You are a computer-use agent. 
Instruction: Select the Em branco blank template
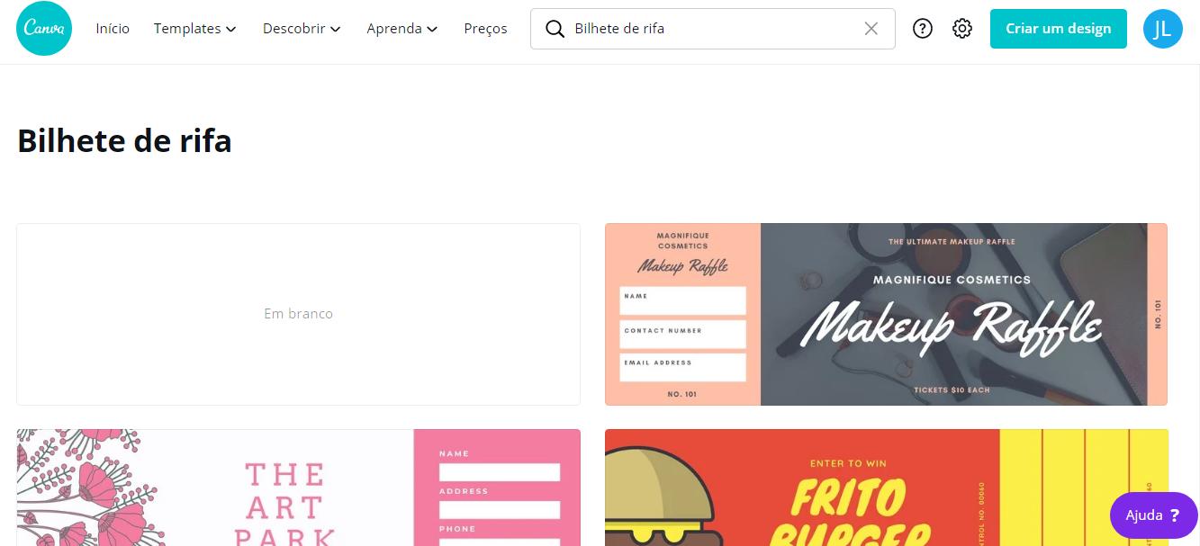tap(298, 314)
